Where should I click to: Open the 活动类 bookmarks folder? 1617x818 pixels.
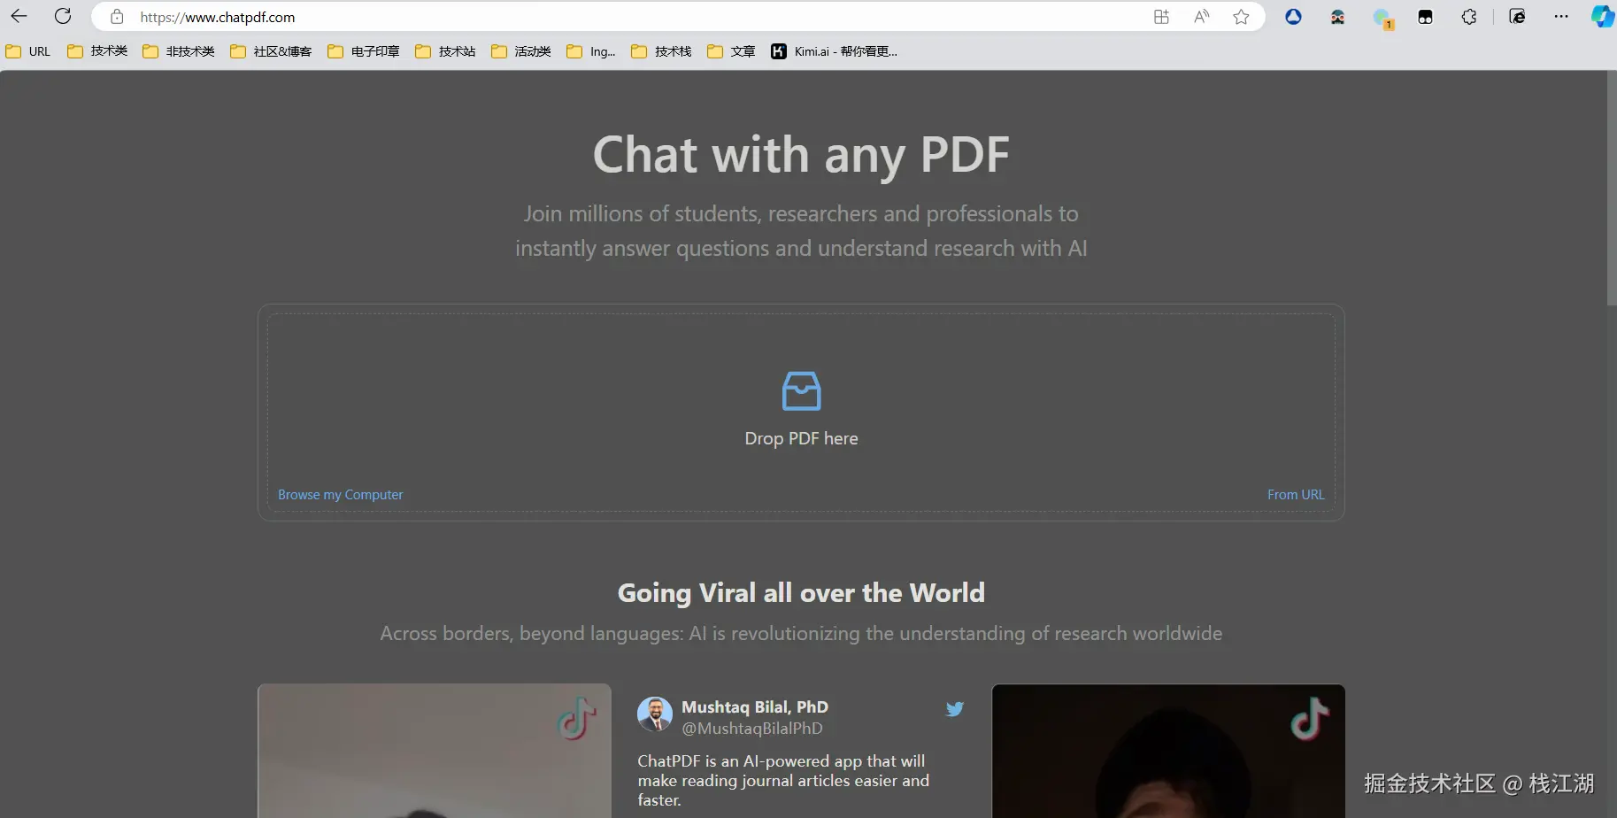pyautogui.click(x=521, y=51)
